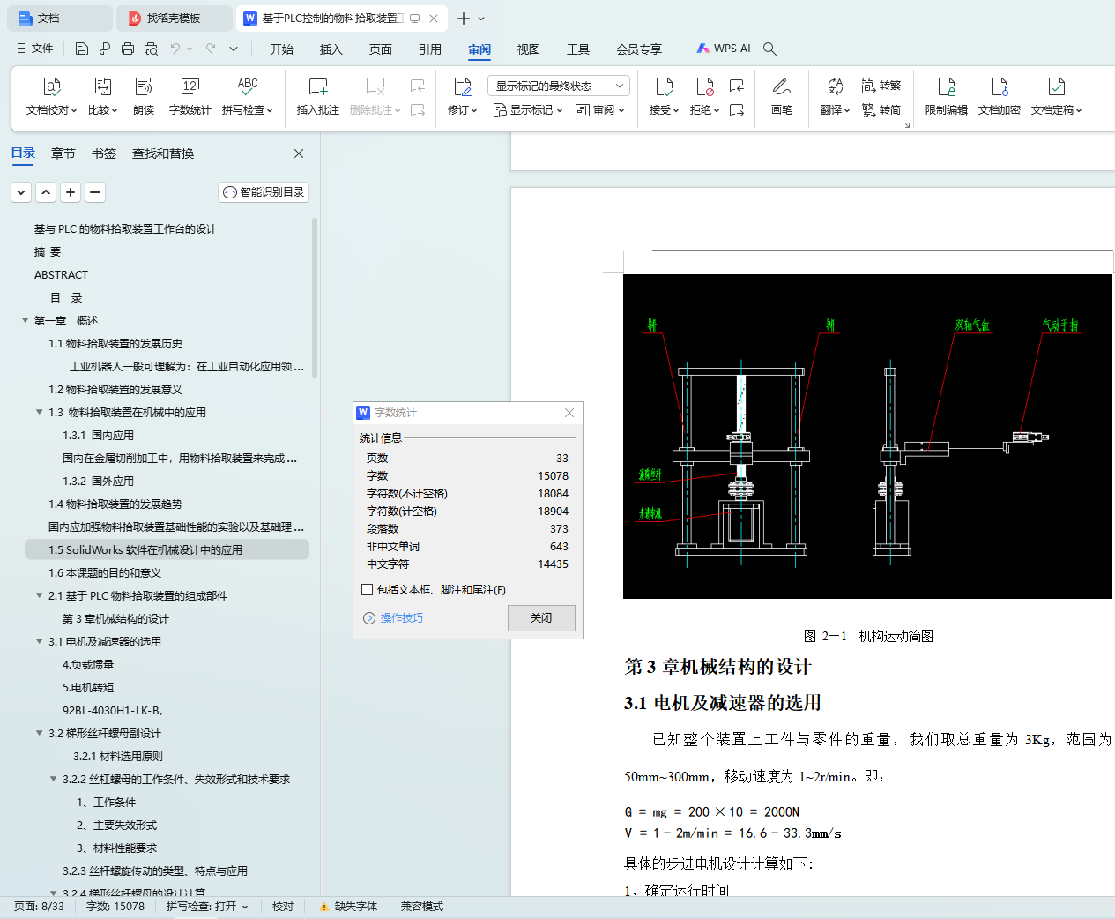Open the quick access customize dropdown arrow
The image size is (1115, 919).
(234, 49)
